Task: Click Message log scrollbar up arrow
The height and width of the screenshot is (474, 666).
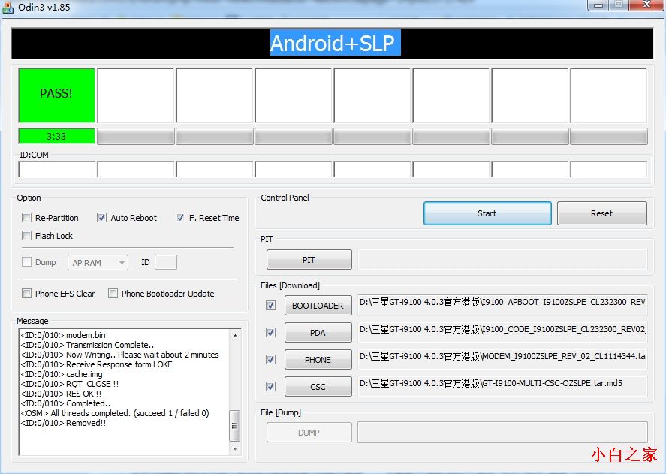Action: coord(235,336)
